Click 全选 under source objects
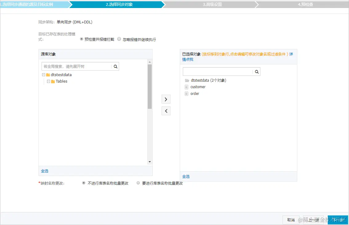Screen dimensions: 349x225 pos(45,171)
